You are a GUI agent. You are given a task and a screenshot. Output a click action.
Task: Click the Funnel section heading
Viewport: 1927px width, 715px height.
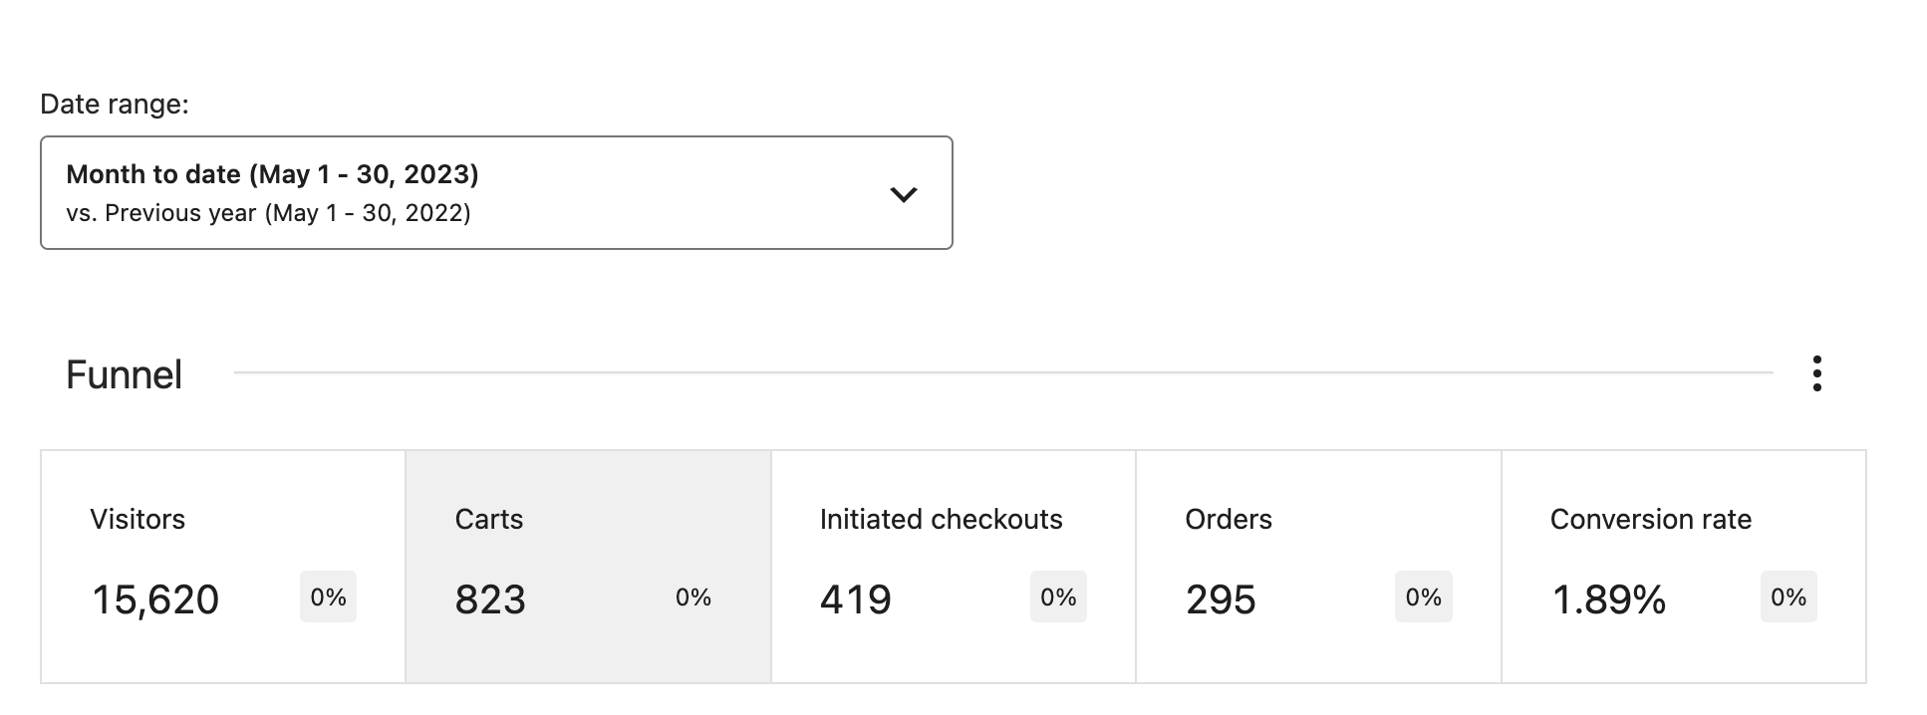124,374
